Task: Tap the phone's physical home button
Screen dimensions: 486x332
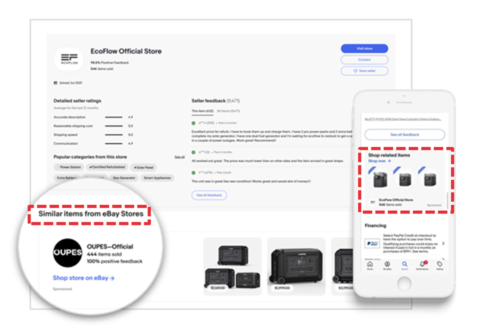Action: coord(404,283)
